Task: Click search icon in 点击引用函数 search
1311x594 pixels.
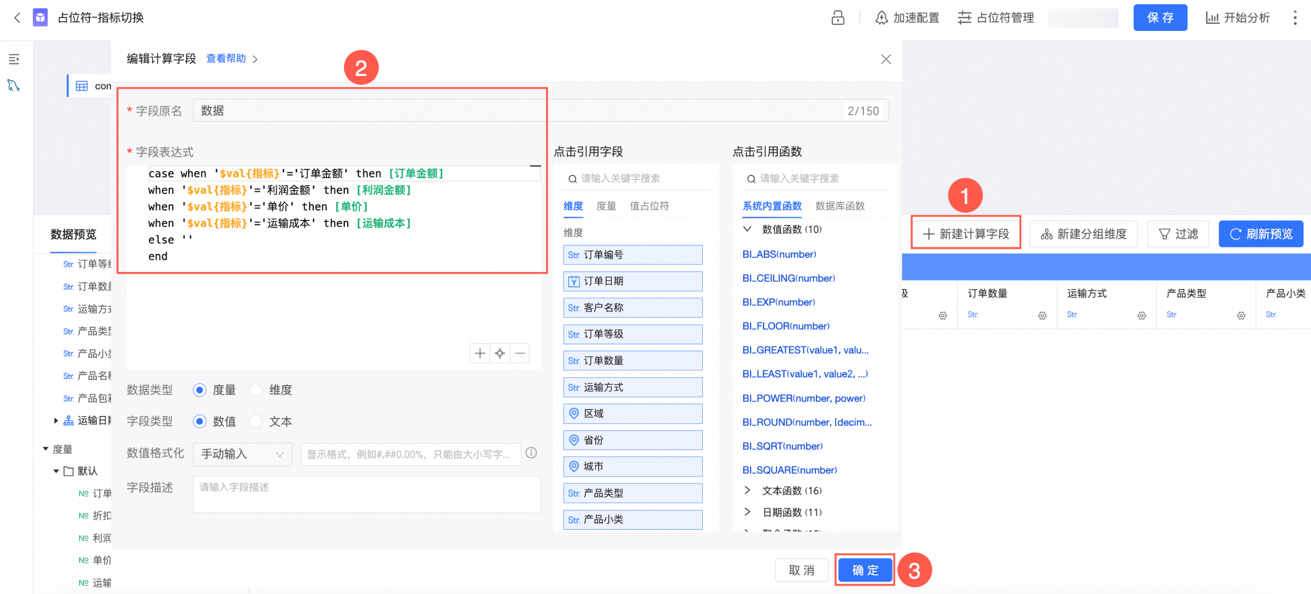Action: 751,179
